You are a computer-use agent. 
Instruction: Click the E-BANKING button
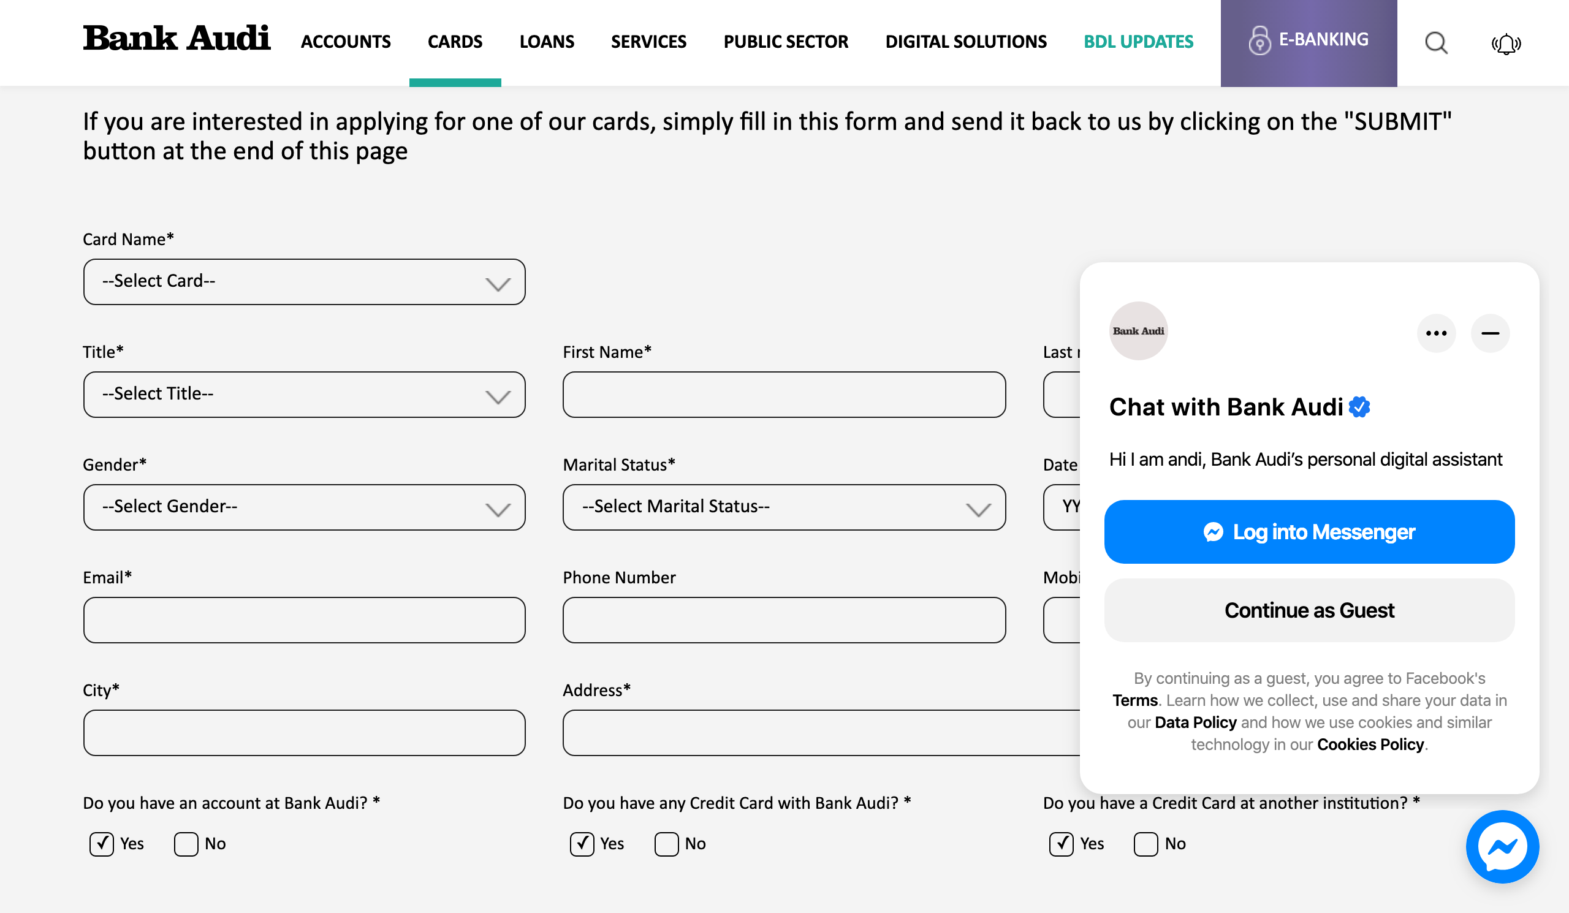[x=1309, y=43]
